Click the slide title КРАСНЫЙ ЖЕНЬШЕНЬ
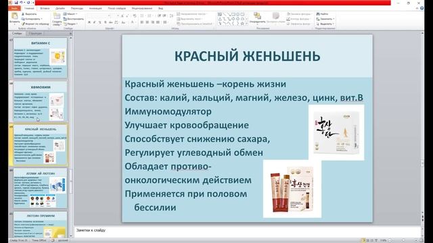Screen dimensions: 433x243 (x=247, y=56)
